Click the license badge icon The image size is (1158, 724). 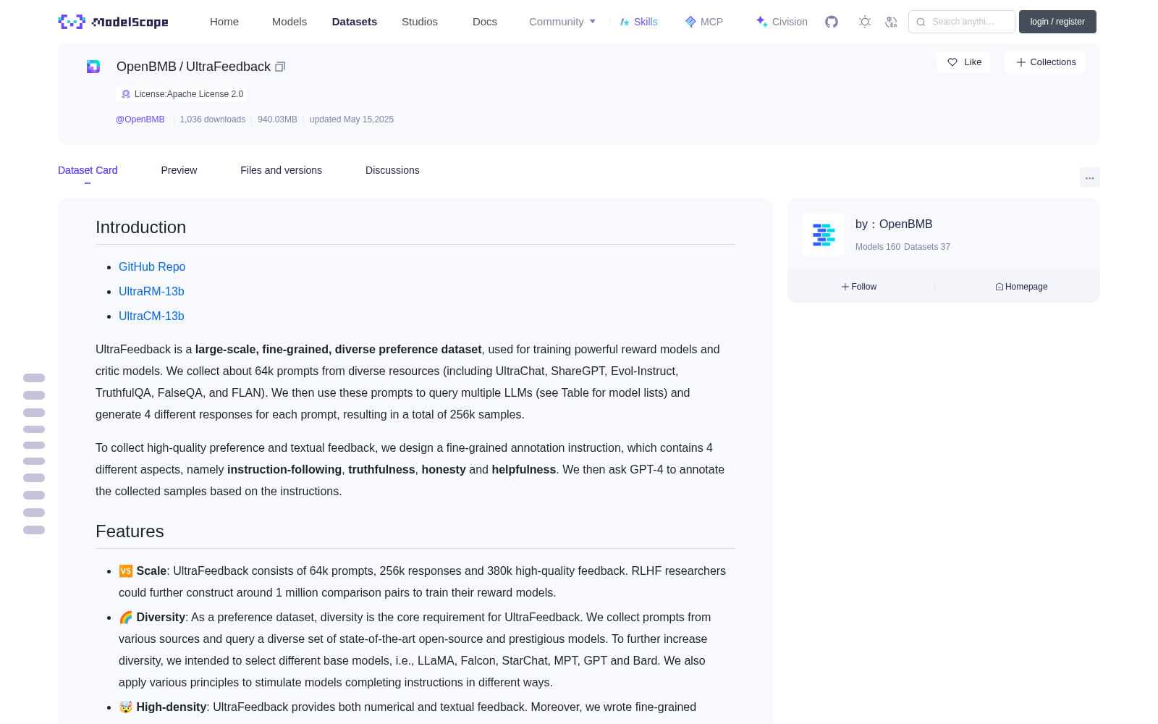point(126,94)
